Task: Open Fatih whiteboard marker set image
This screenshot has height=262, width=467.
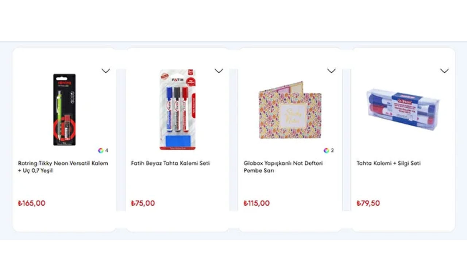Action: 178,110
